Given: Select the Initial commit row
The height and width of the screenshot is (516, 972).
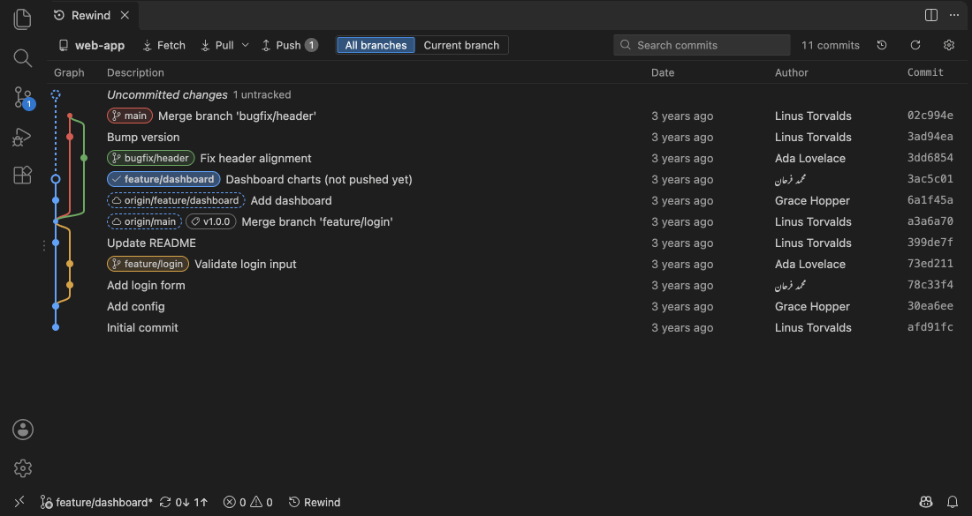Looking at the screenshot, I should [507, 327].
